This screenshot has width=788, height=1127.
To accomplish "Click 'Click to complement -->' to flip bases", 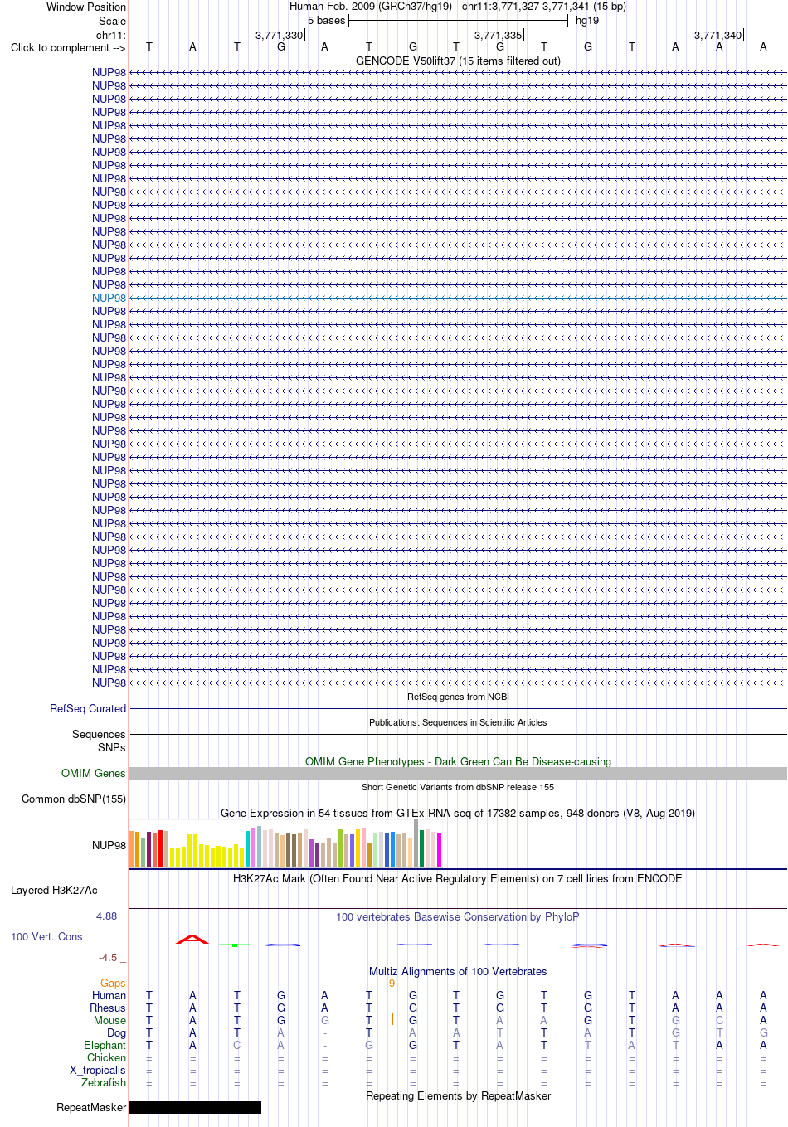I will coord(68,47).
